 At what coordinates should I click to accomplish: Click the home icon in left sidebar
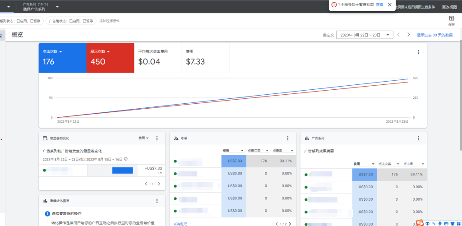1,36
